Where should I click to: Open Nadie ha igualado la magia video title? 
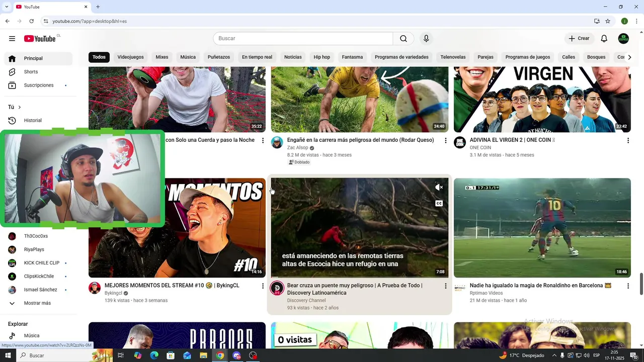click(540, 286)
